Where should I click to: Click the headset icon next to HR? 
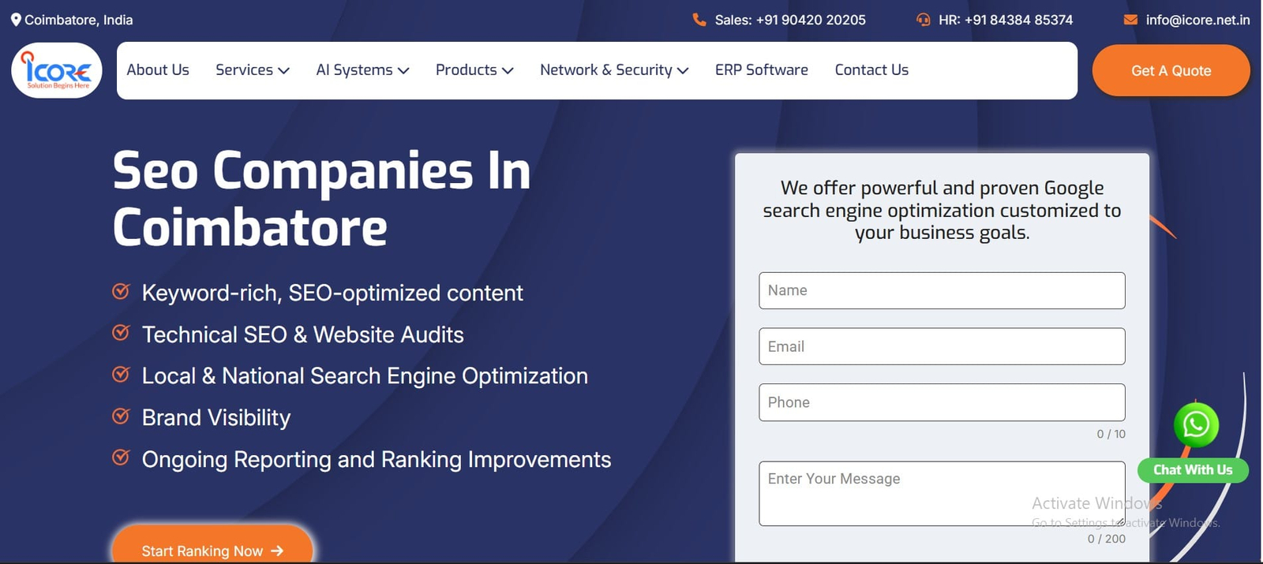coord(924,20)
